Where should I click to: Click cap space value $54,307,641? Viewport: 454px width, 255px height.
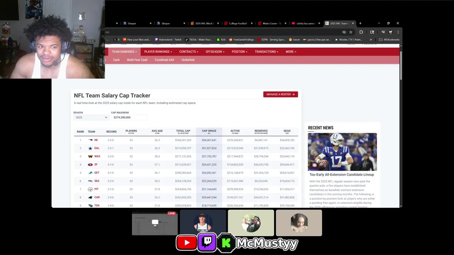209,140
